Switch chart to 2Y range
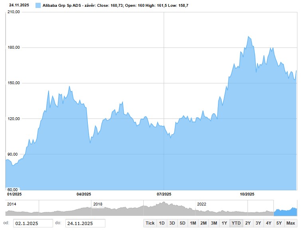This screenshot has width=301, height=231. tap(248, 223)
